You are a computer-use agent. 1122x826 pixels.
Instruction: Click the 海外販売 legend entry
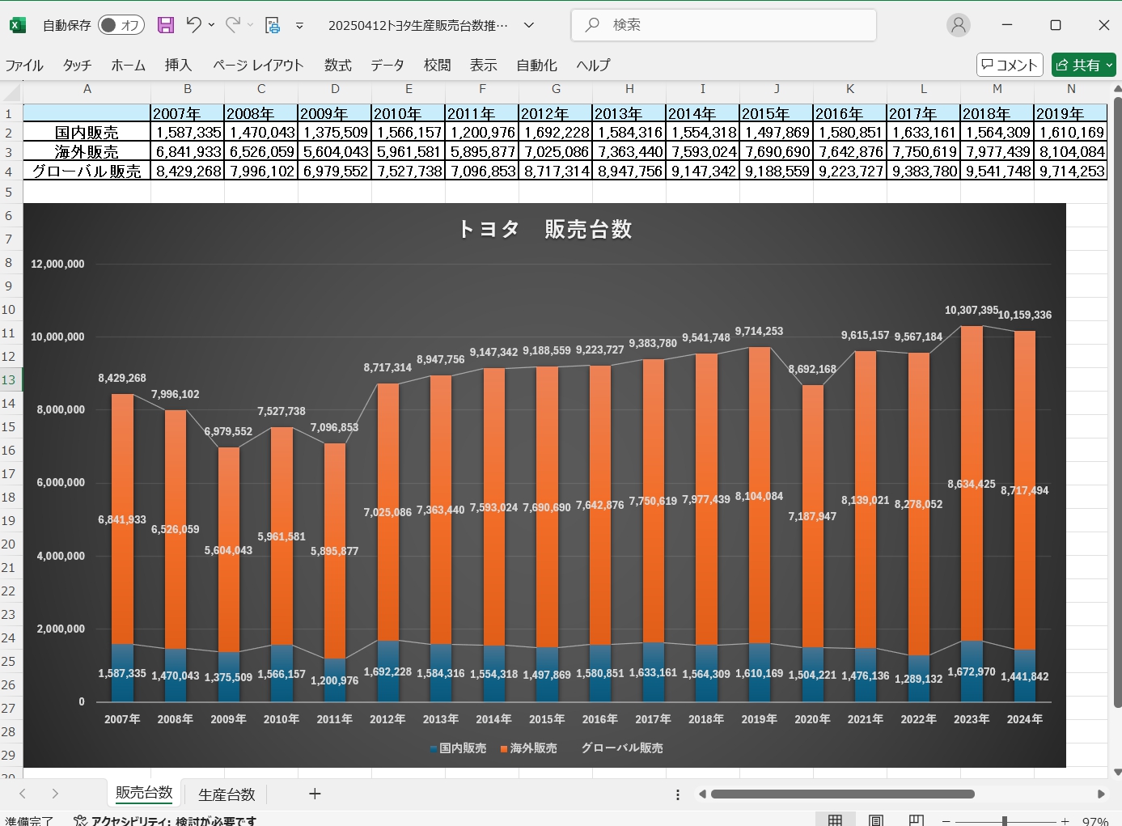point(528,748)
